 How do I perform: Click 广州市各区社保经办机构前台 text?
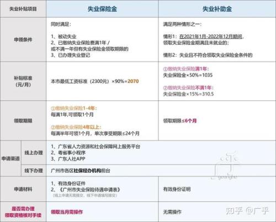81,171
